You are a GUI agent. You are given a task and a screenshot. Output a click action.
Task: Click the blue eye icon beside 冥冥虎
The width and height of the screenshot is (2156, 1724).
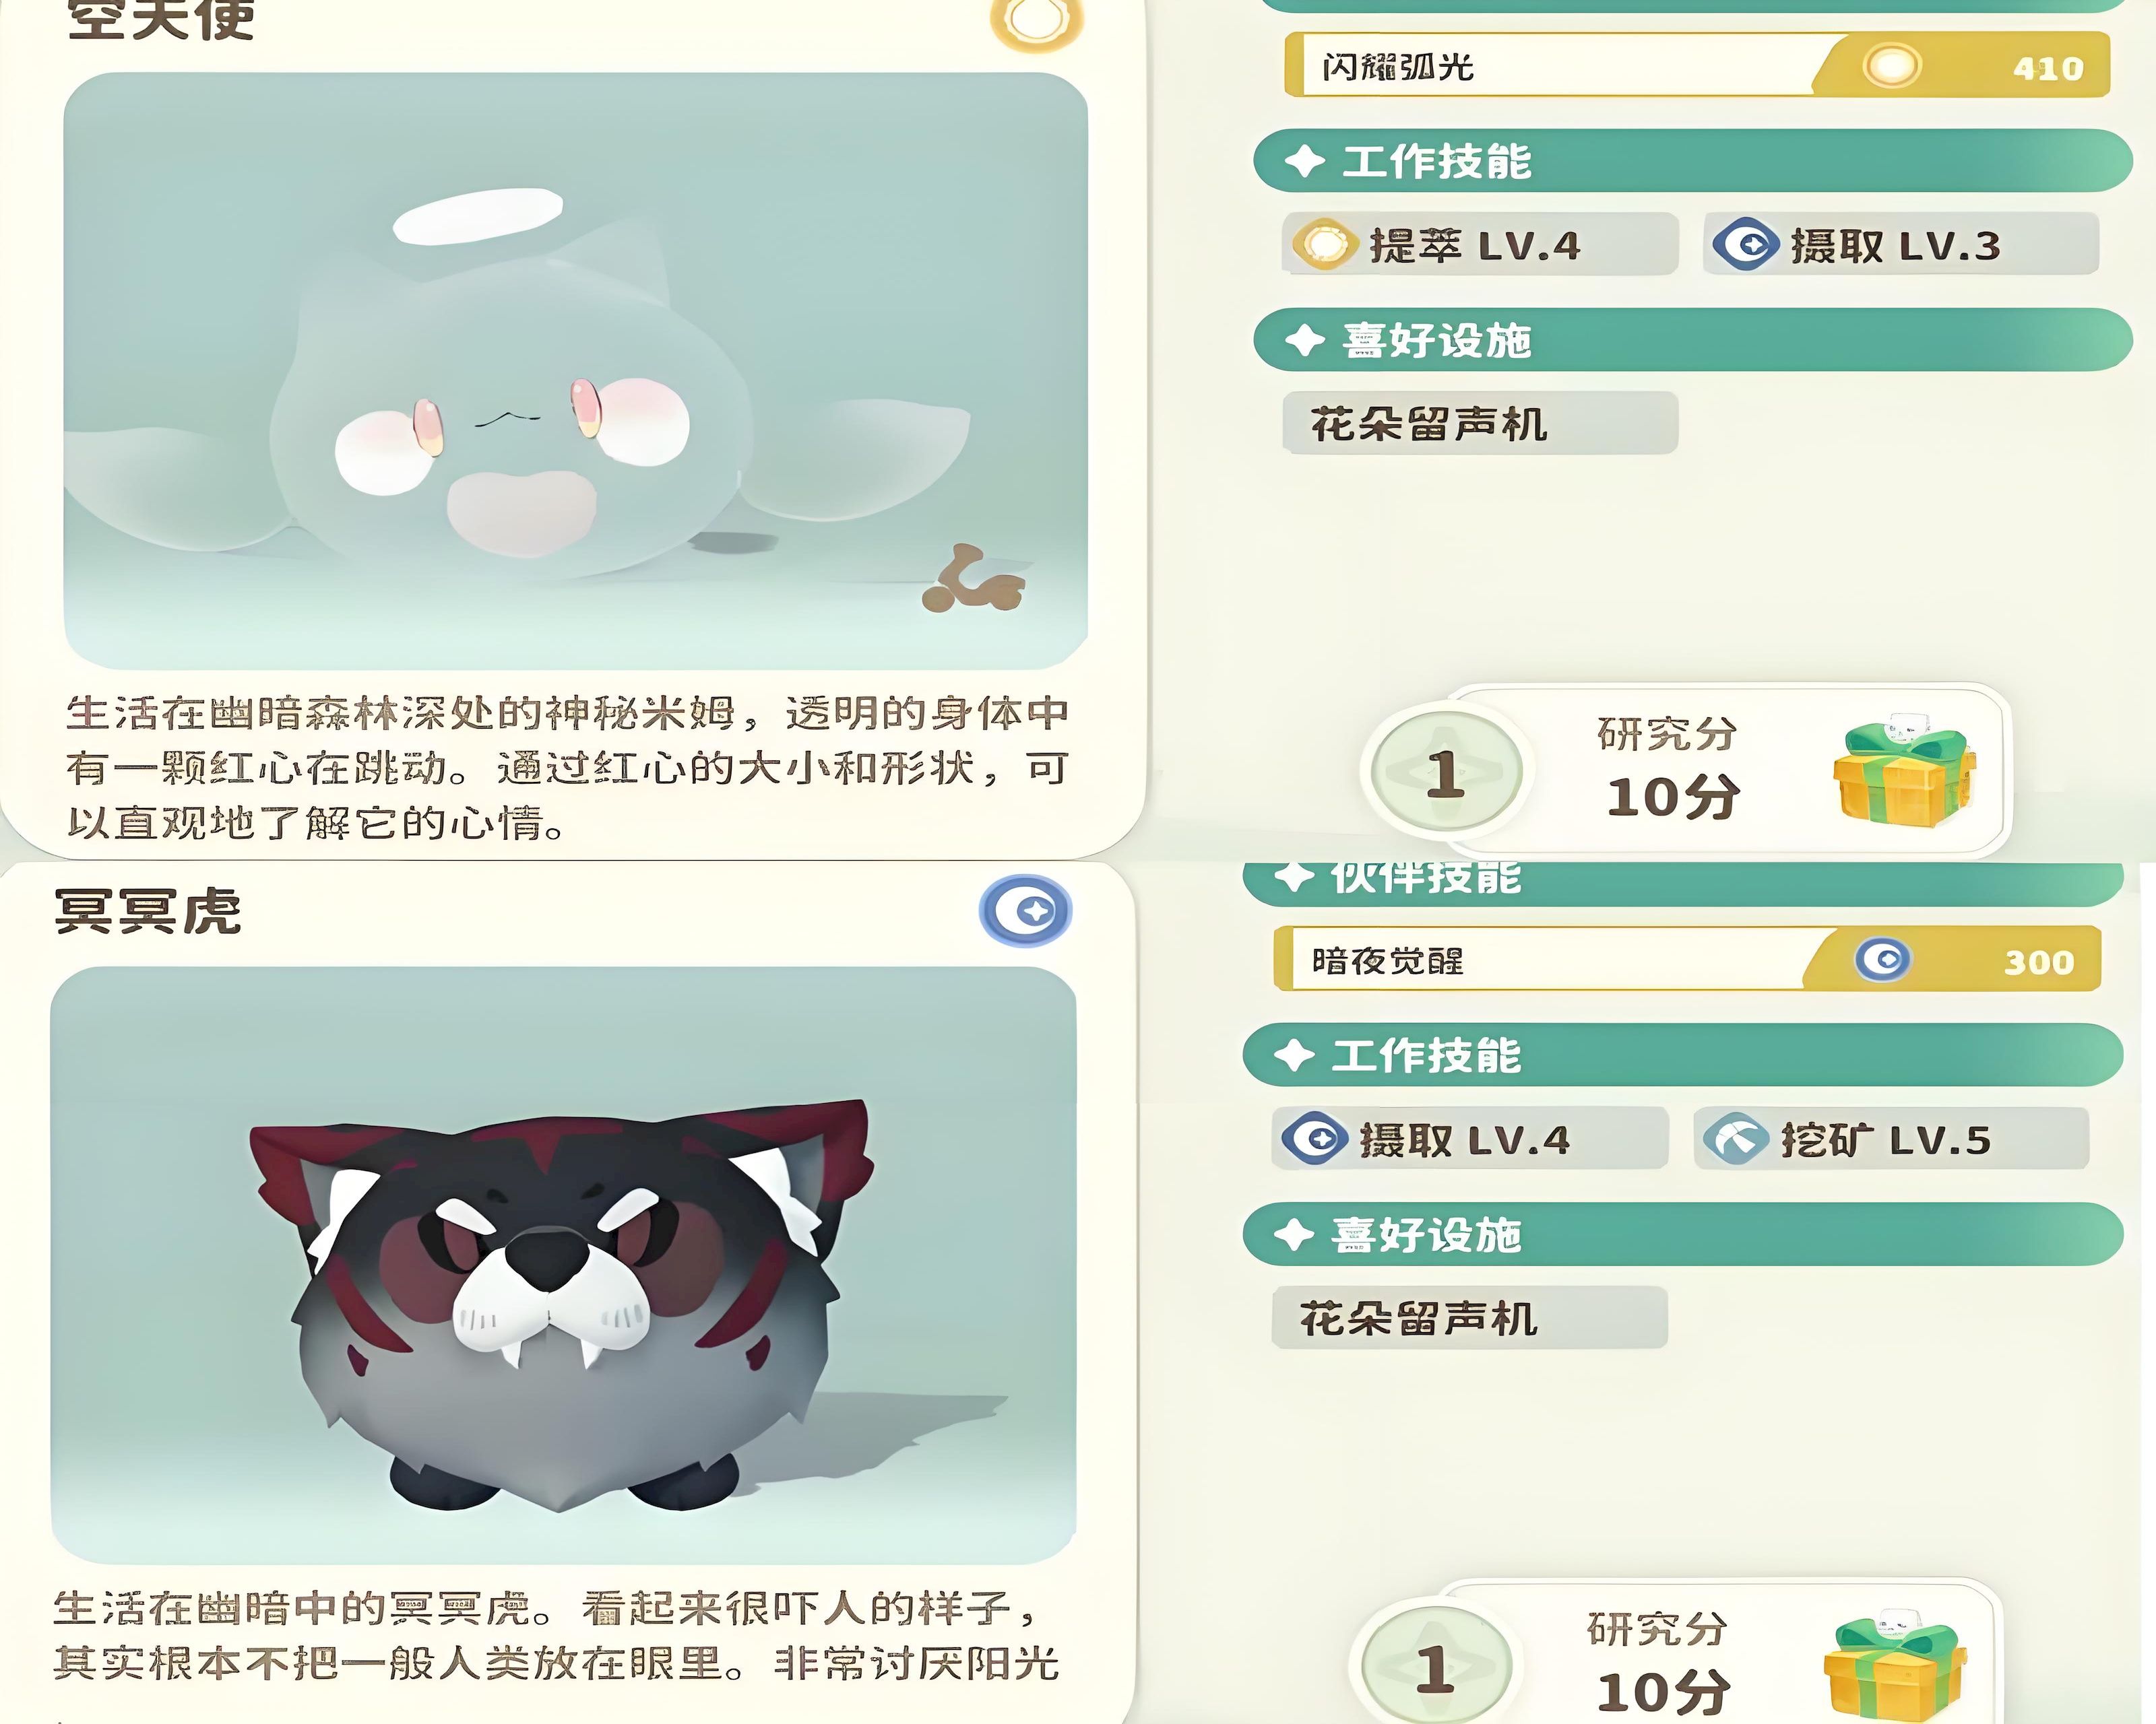point(1026,910)
